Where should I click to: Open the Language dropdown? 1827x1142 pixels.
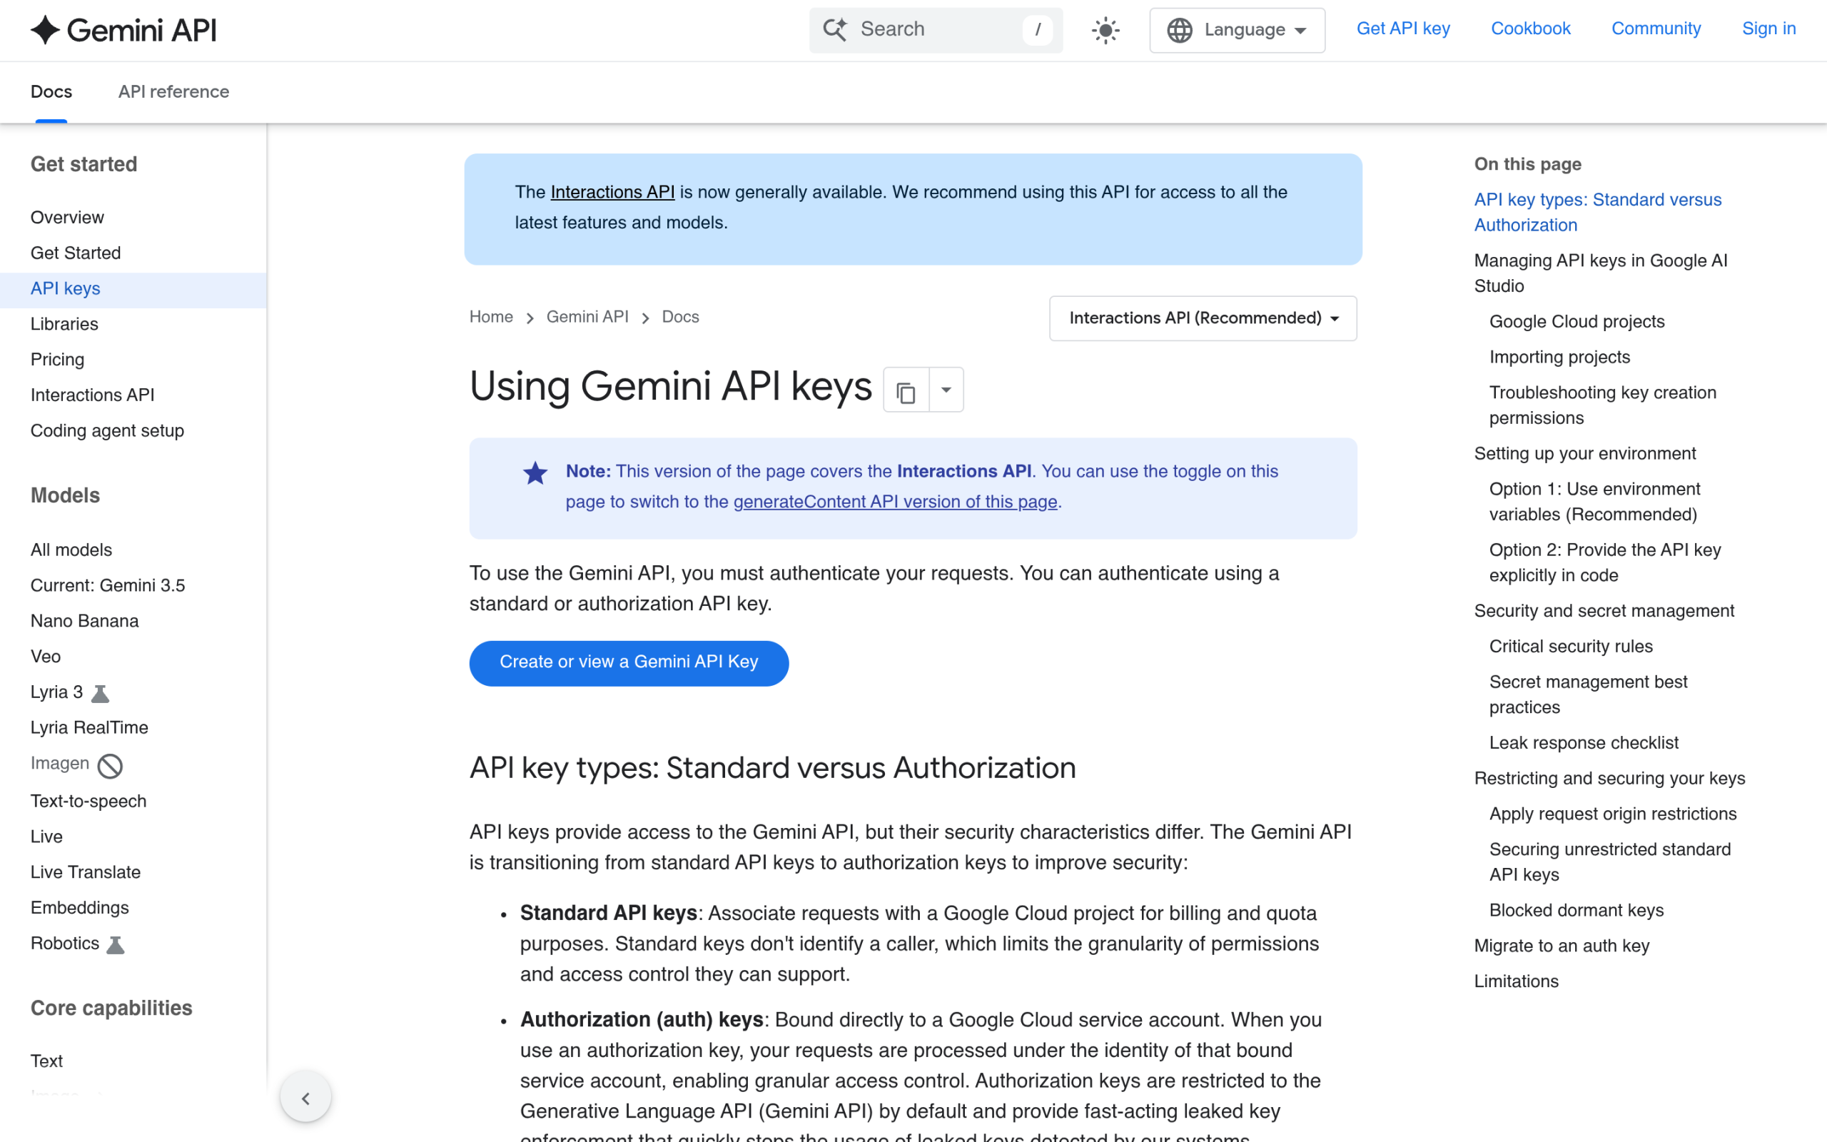tap(1237, 30)
